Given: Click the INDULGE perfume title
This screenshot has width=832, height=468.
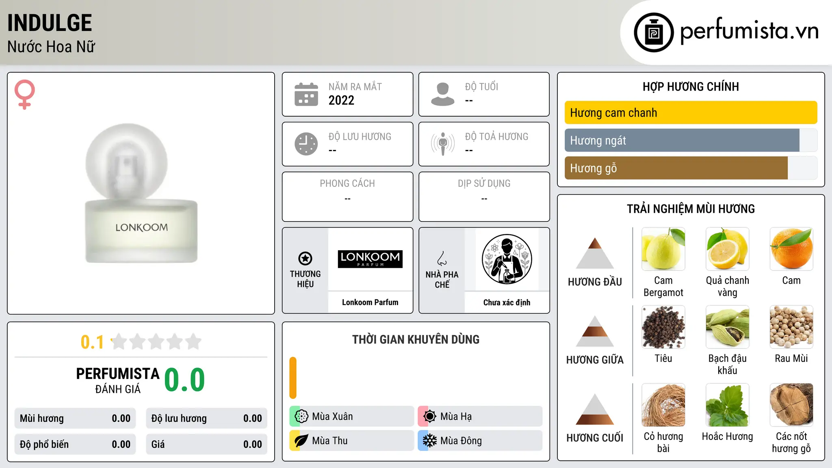Looking at the screenshot, I should tap(50, 23).
